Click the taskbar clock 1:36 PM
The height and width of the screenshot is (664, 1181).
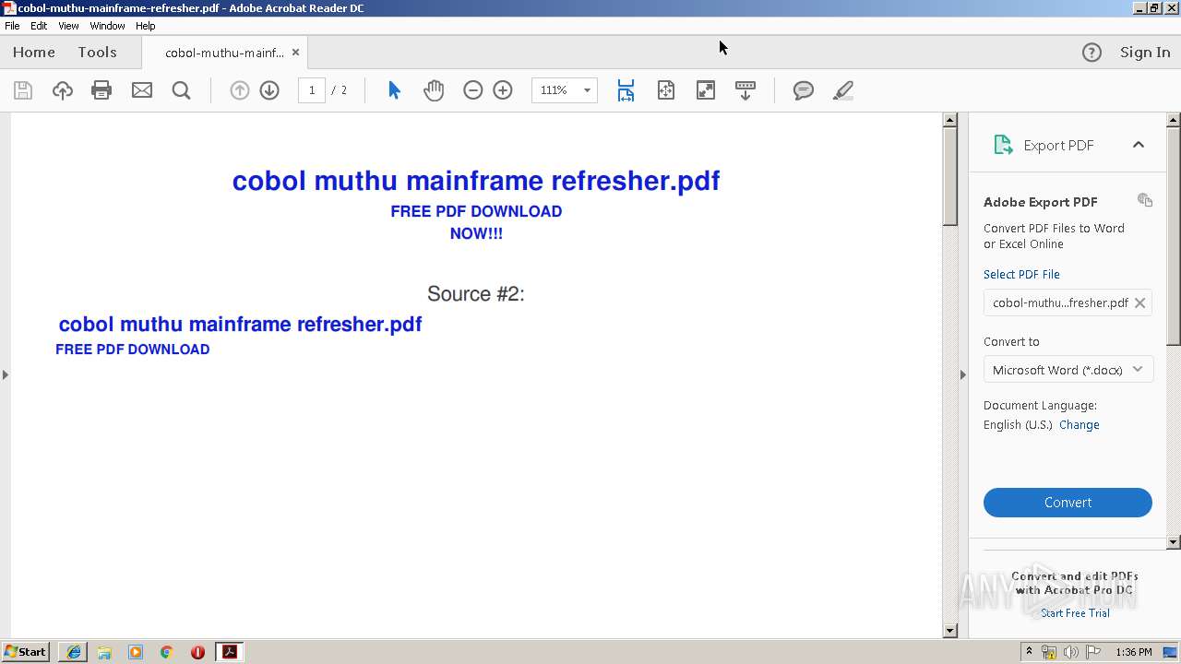click(1133, 652)
